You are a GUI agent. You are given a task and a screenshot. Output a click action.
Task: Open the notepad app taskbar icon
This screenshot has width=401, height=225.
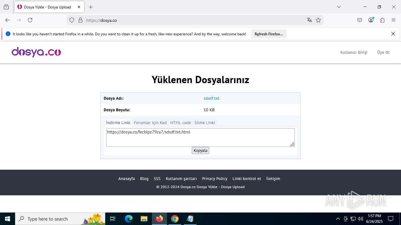coord(190,219)
